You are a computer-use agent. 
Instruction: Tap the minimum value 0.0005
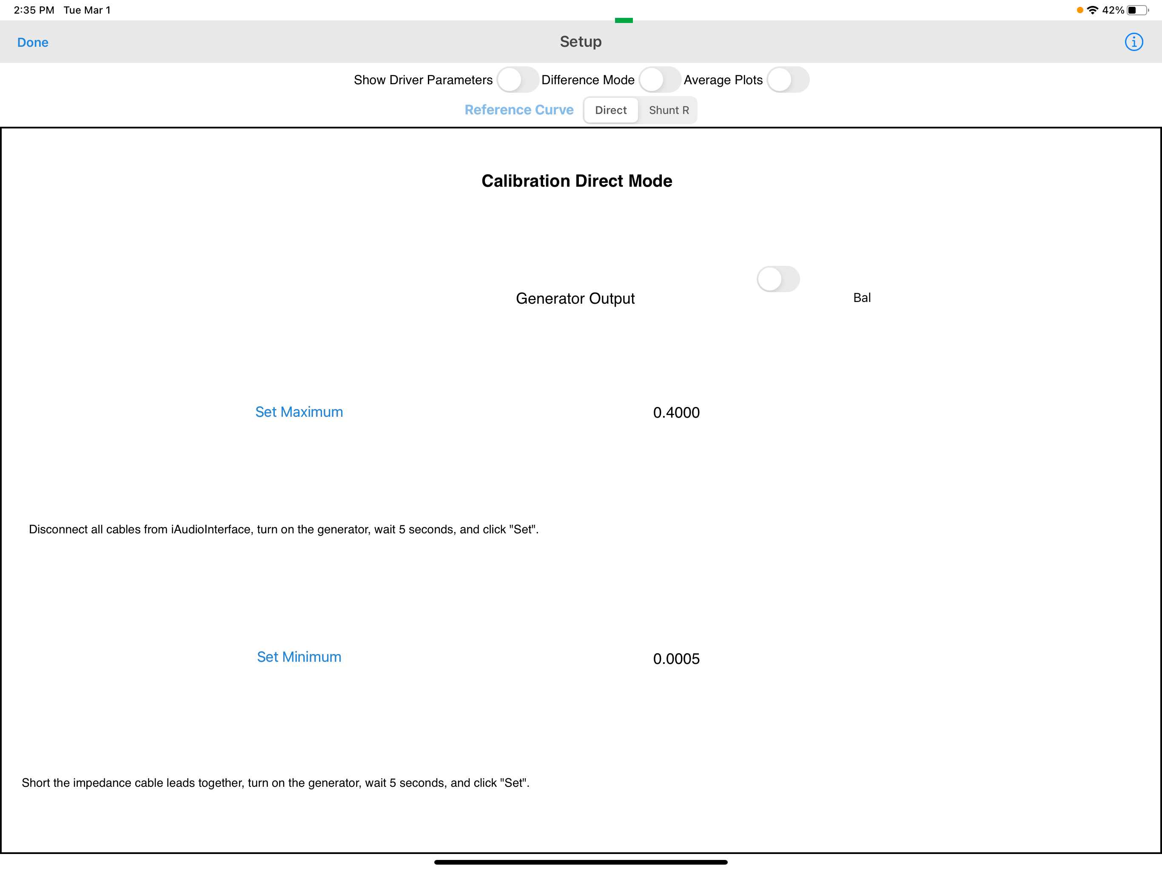[676, 659]
